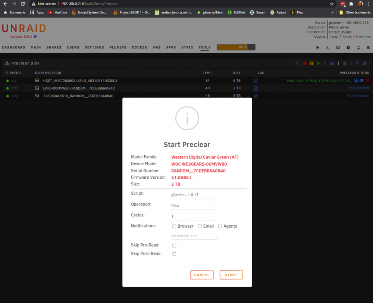Click the disk icon beside 726060ALE610
The width and height of the screenshot is (373, 303).
click(x=37, y=96)
